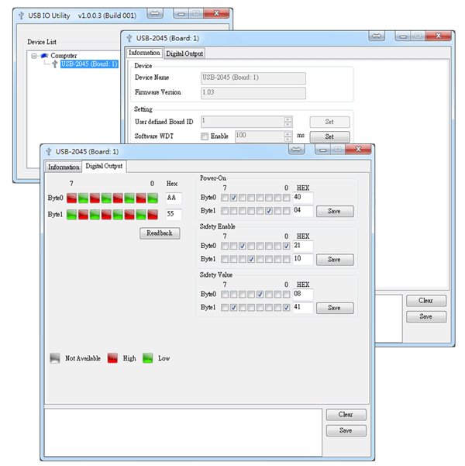465x466 pixels.
Task: Uncheck the checked box in Power-On Byte1 row
Action: pyautogui.click(x=269, y=211)
